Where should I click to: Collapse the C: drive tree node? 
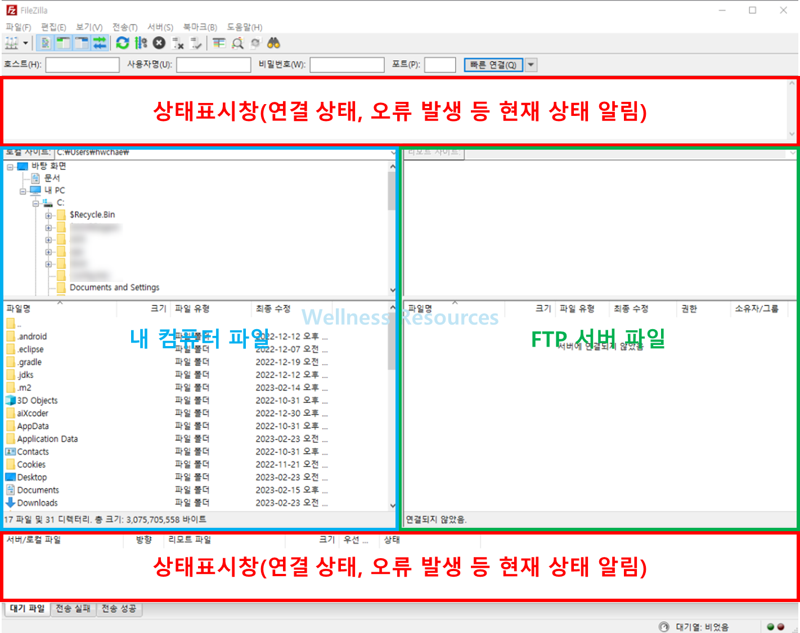36,203
